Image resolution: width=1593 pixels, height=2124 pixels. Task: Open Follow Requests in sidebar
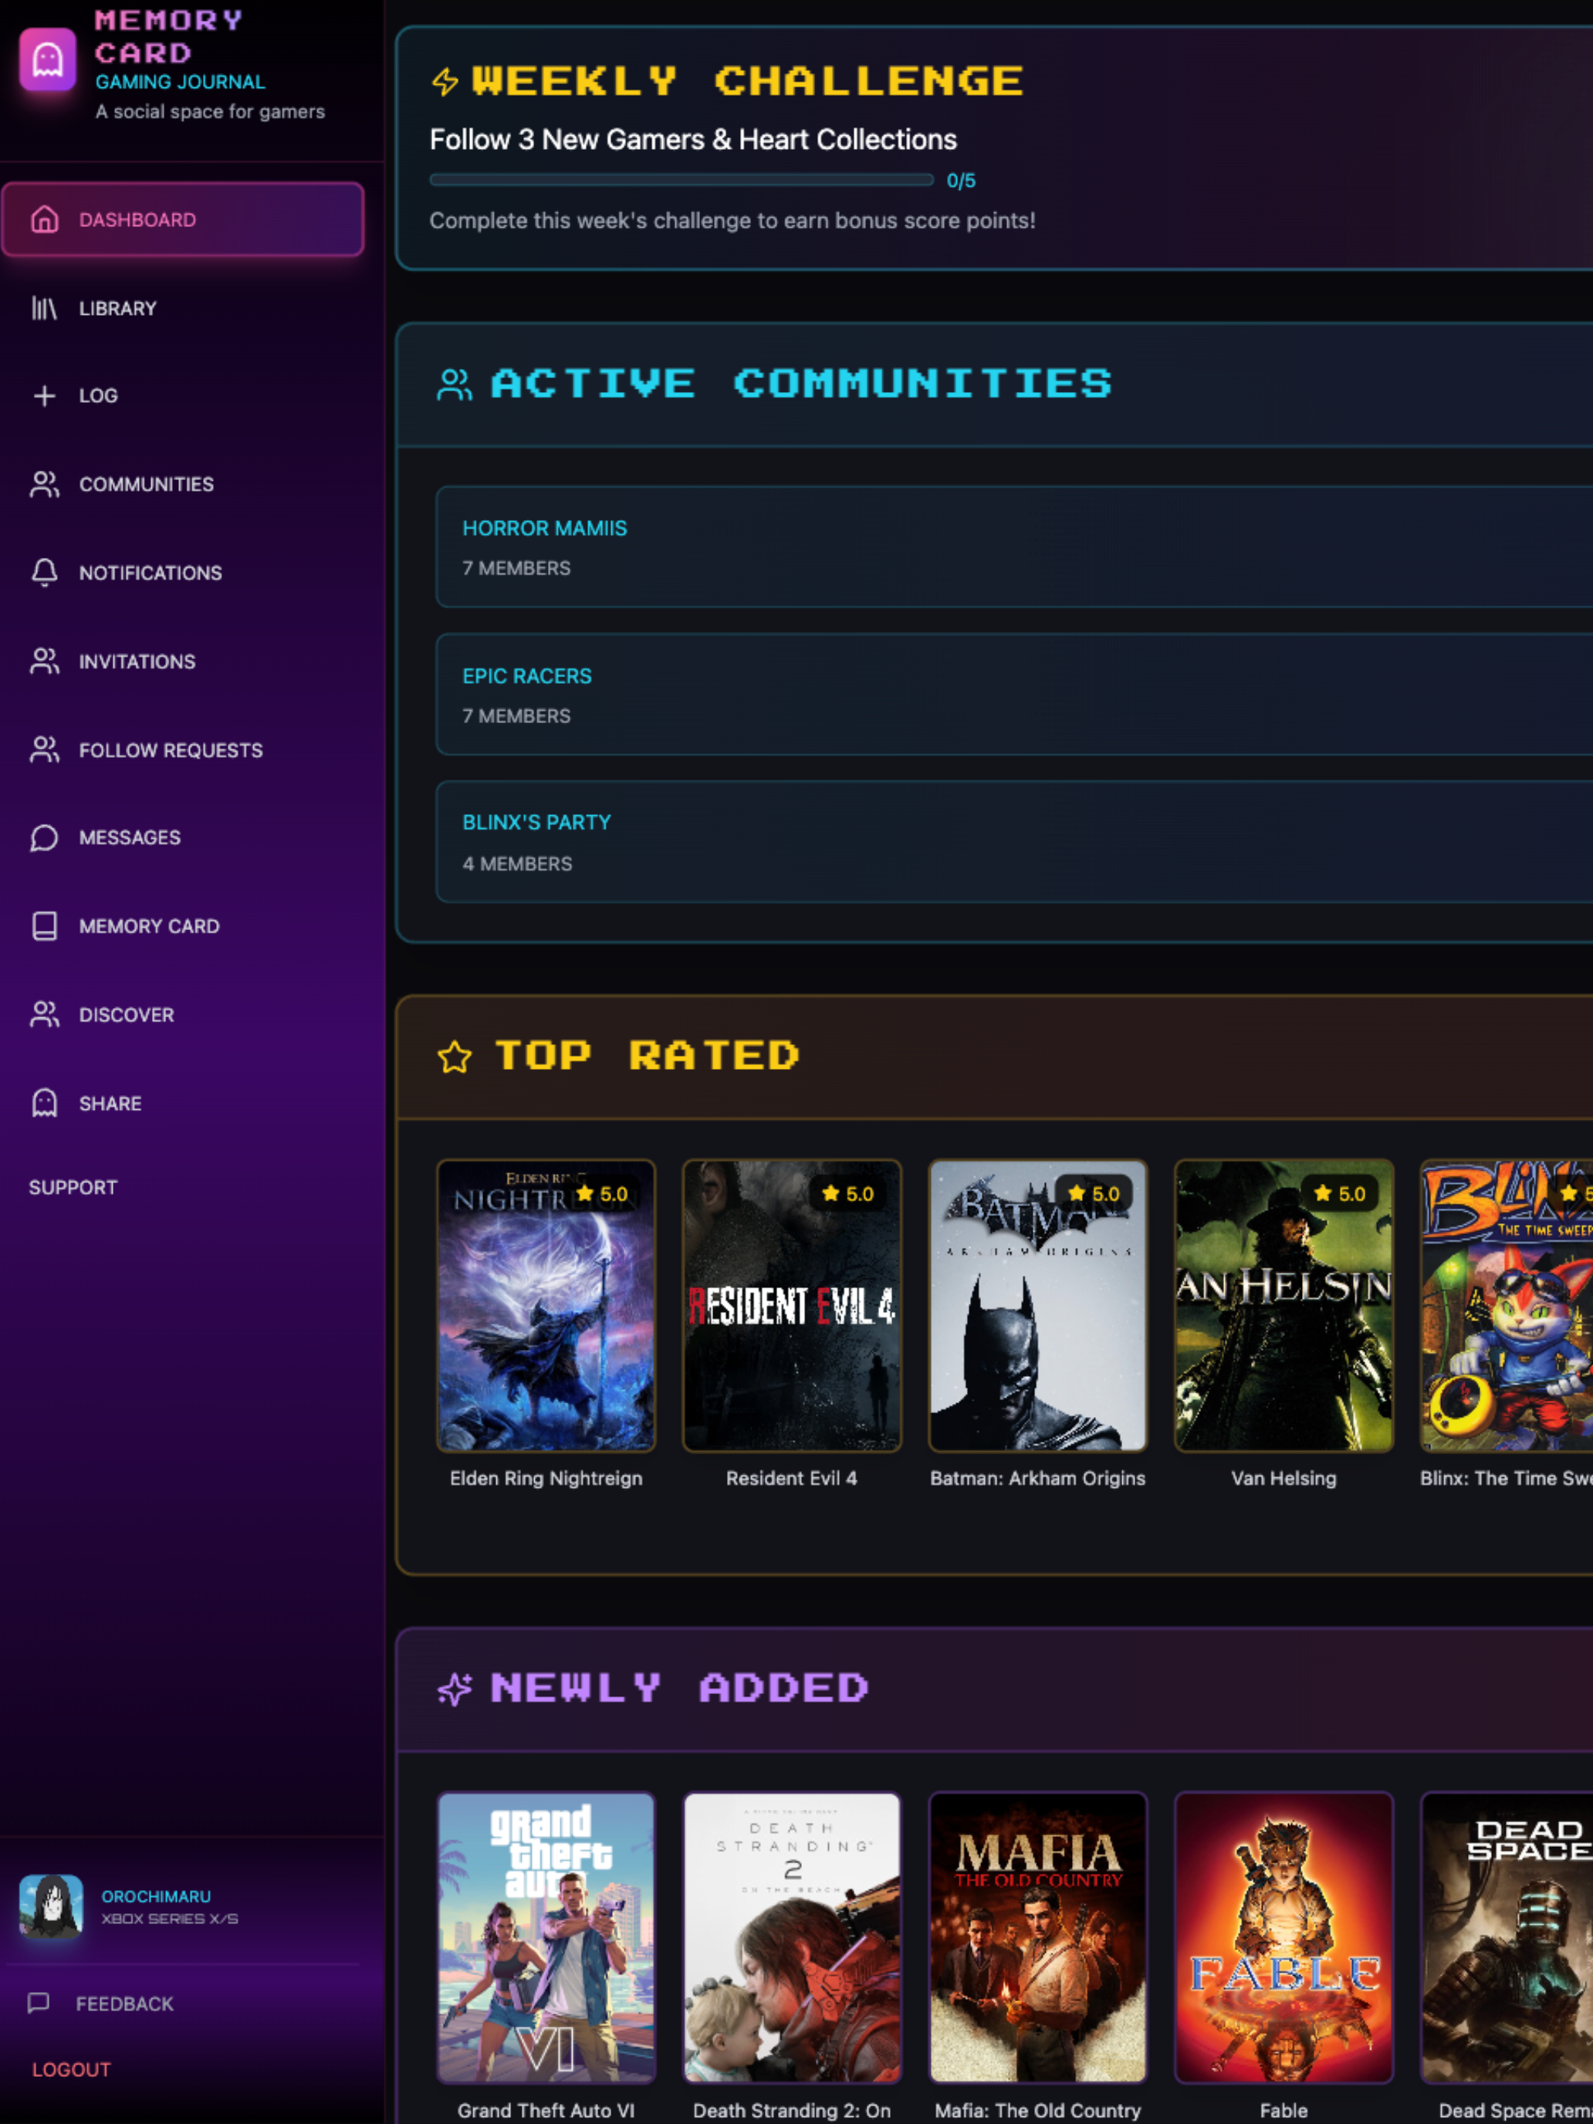(182, 750)
